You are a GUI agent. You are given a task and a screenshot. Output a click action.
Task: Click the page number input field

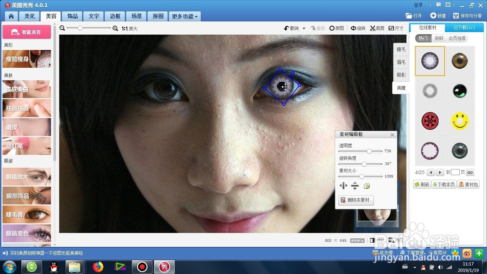click(455, 172)
